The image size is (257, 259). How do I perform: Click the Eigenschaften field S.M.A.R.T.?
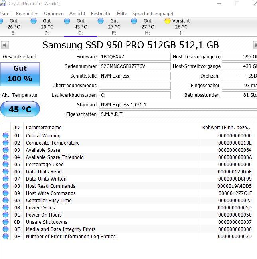click(x=178, y=114)
